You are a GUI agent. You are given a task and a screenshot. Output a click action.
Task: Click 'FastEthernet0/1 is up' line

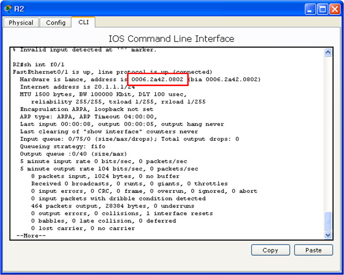pyautogui.click(x=112, y=72)
